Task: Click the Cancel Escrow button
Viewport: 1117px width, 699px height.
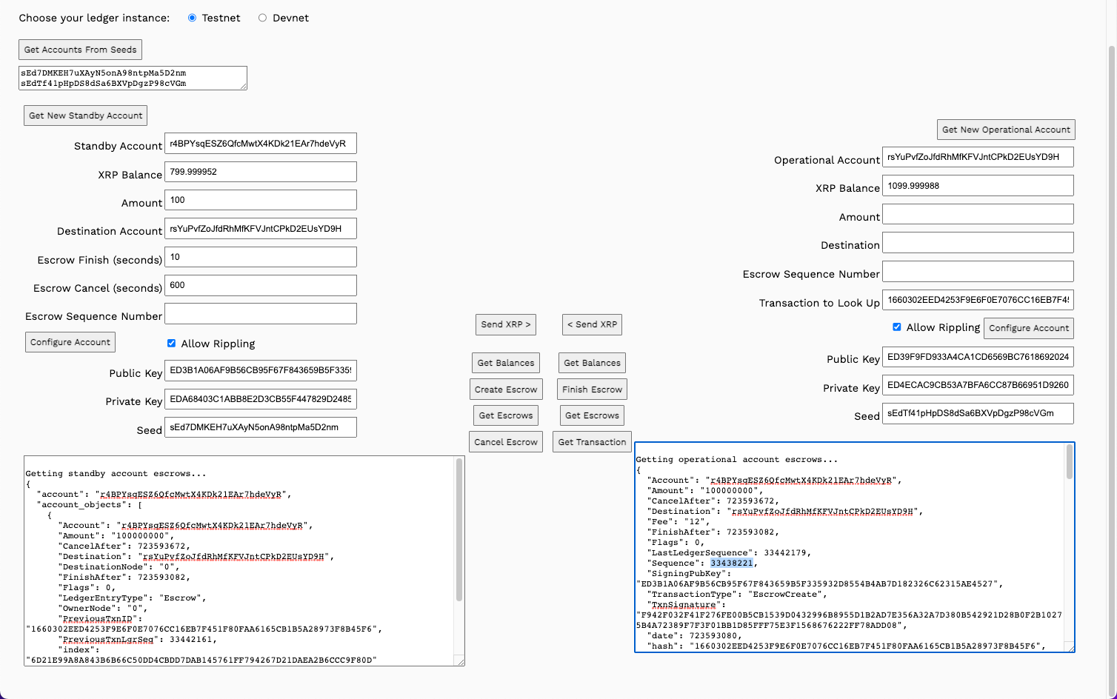Action: (x=506, y=442)
